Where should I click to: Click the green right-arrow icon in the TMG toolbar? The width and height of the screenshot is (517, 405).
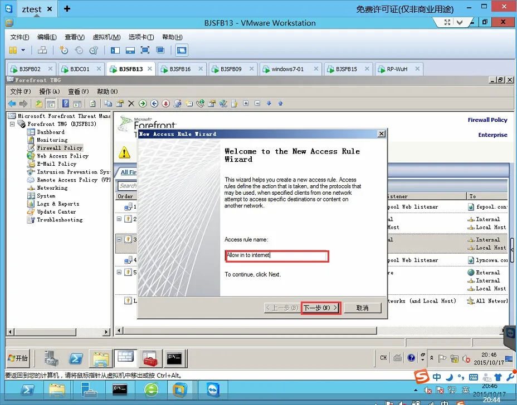(143, 103)
